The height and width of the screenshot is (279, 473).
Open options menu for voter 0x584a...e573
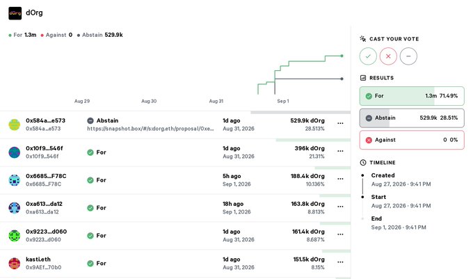340,123
